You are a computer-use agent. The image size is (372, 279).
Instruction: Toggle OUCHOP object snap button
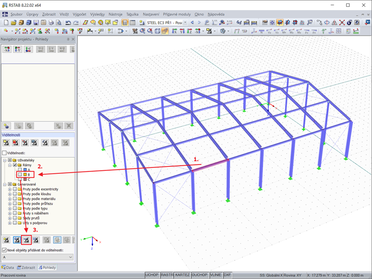click(x=200, y=275)
